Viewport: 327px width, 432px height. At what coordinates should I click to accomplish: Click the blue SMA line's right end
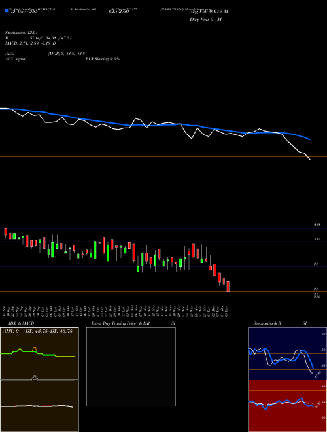pos(309,139)
